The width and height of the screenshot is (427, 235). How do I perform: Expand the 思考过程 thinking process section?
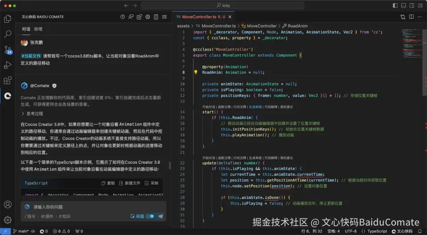32,113
